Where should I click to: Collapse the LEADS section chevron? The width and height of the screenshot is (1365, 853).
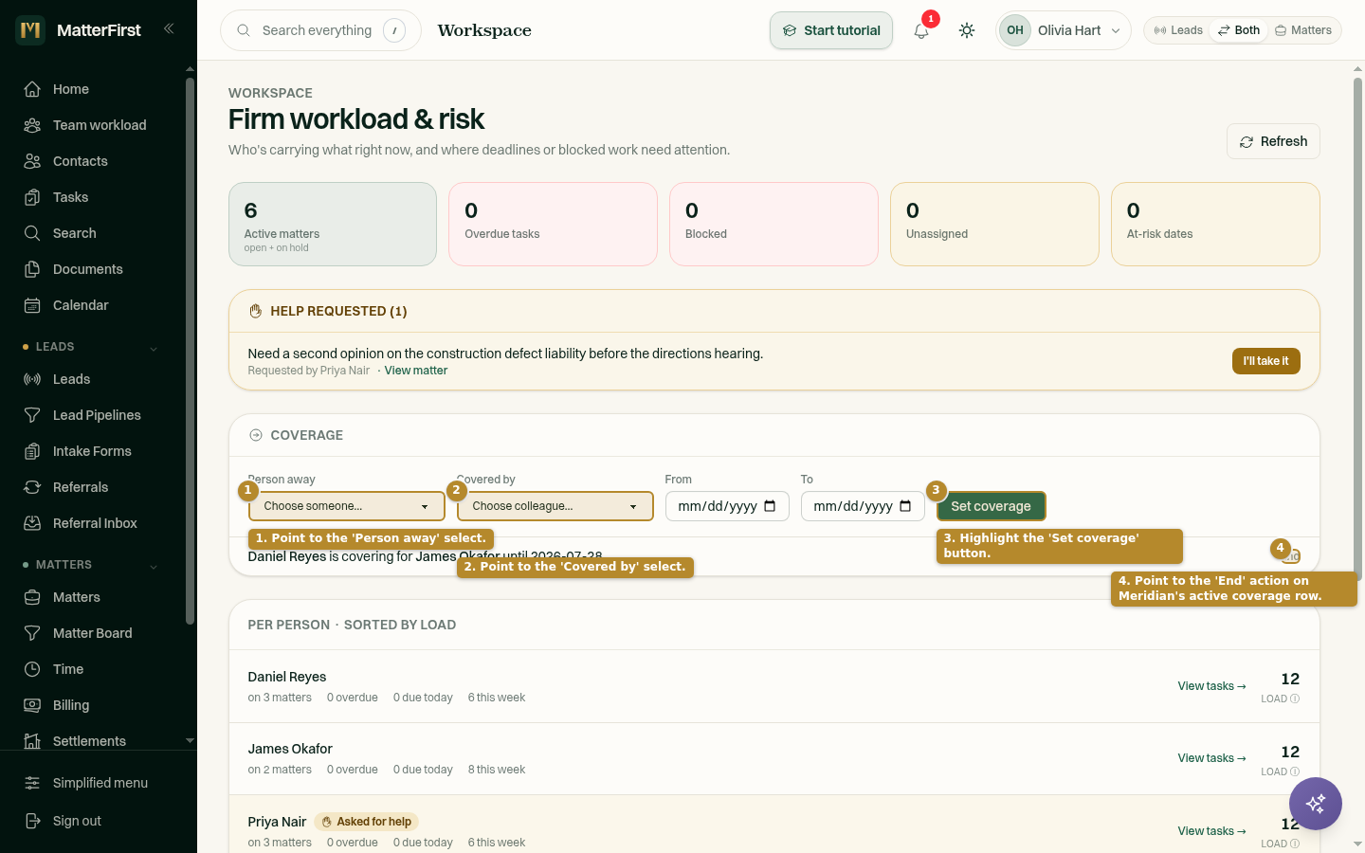pyautogui.click(x=154, y=348)
